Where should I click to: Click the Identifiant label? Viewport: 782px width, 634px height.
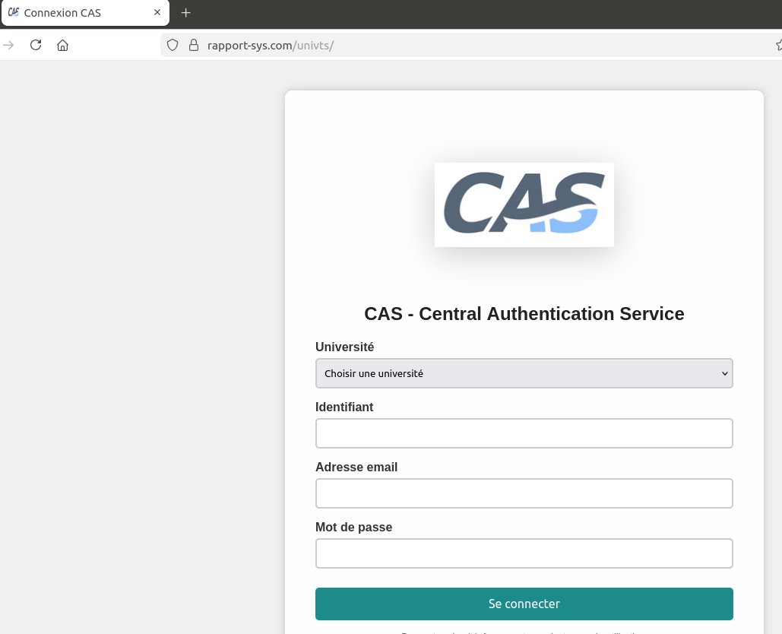344,407
